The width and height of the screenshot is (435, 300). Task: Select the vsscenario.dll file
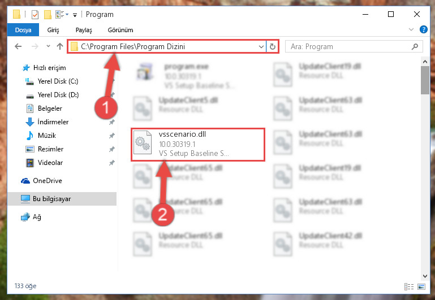[198, 144]
